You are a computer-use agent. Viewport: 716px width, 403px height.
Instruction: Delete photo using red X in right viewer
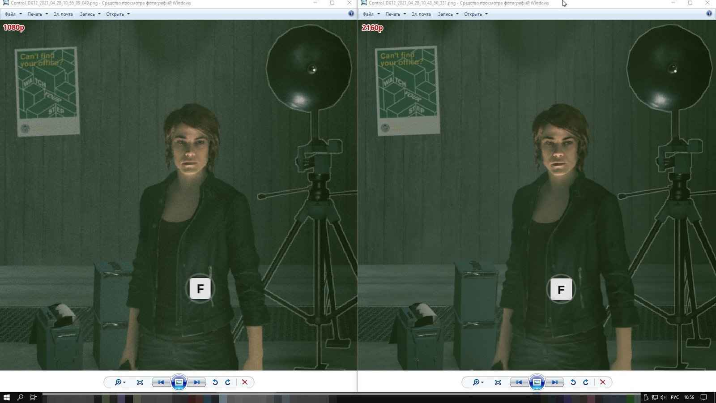tap(602, 382)
